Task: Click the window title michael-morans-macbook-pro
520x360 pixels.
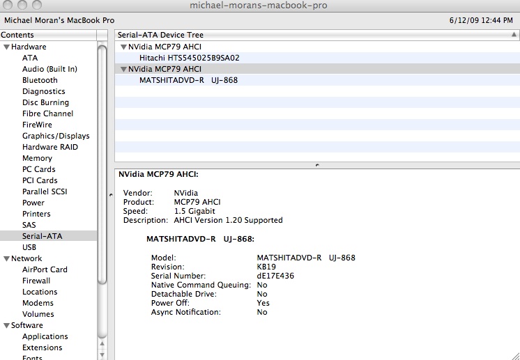Action: click(x=259, y=6)
